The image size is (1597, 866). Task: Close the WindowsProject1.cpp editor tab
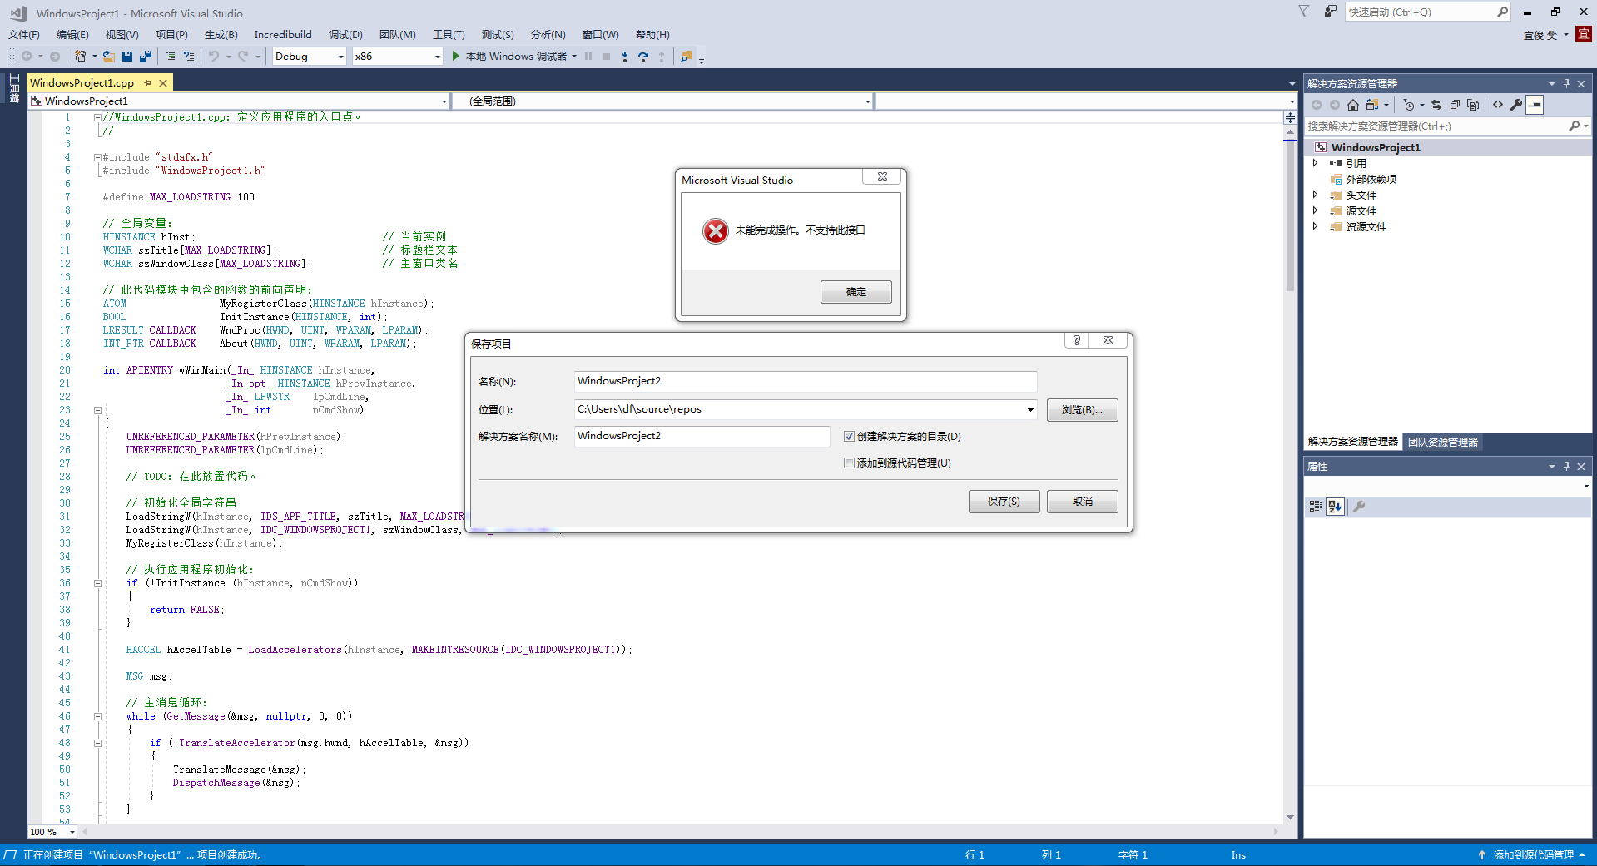[x=163, y=83]
